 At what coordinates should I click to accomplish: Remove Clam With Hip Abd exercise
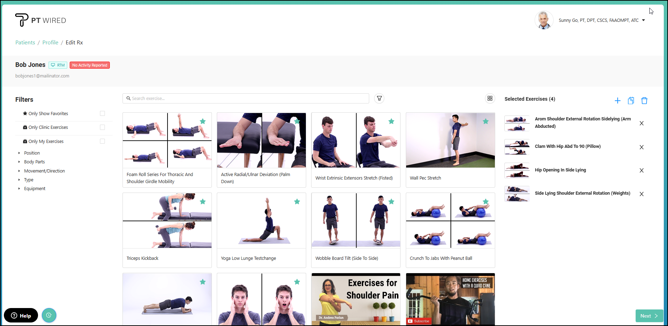tap(641, 148)
